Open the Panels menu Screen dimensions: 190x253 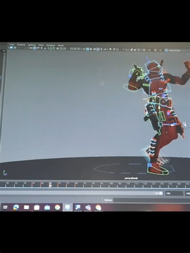[x=61, y=45]
